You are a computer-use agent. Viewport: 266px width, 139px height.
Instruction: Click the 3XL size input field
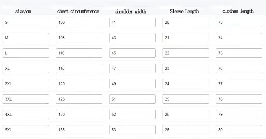[x=26, y=99]
